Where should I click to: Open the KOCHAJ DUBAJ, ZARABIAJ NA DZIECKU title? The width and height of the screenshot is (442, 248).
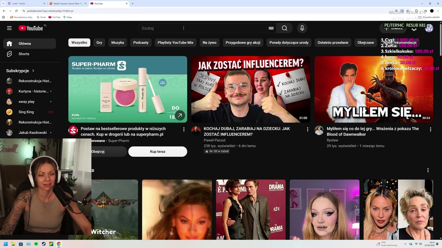tap(247, 131)
